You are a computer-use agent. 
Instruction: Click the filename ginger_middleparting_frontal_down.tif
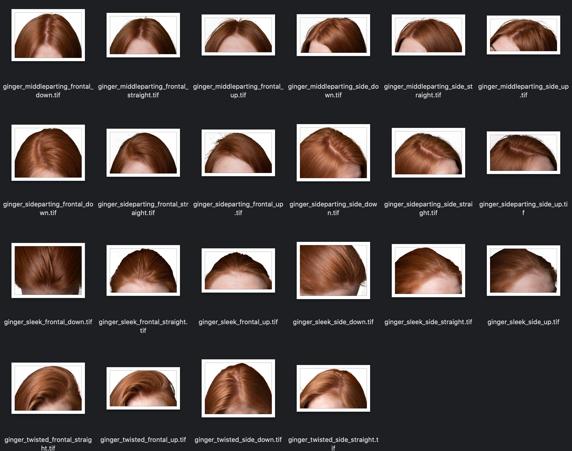coord(48,91)
